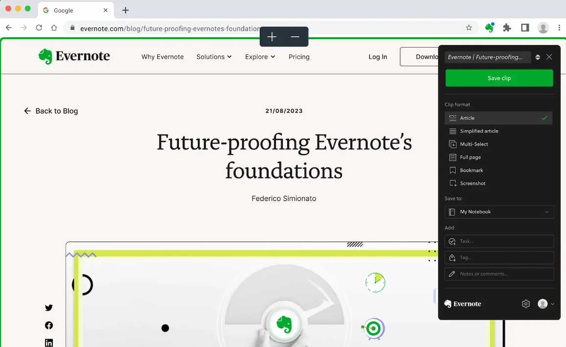Zoom in with the plus overlay button
The width and height of the screenshot is (566, 347).
point(272,37)
